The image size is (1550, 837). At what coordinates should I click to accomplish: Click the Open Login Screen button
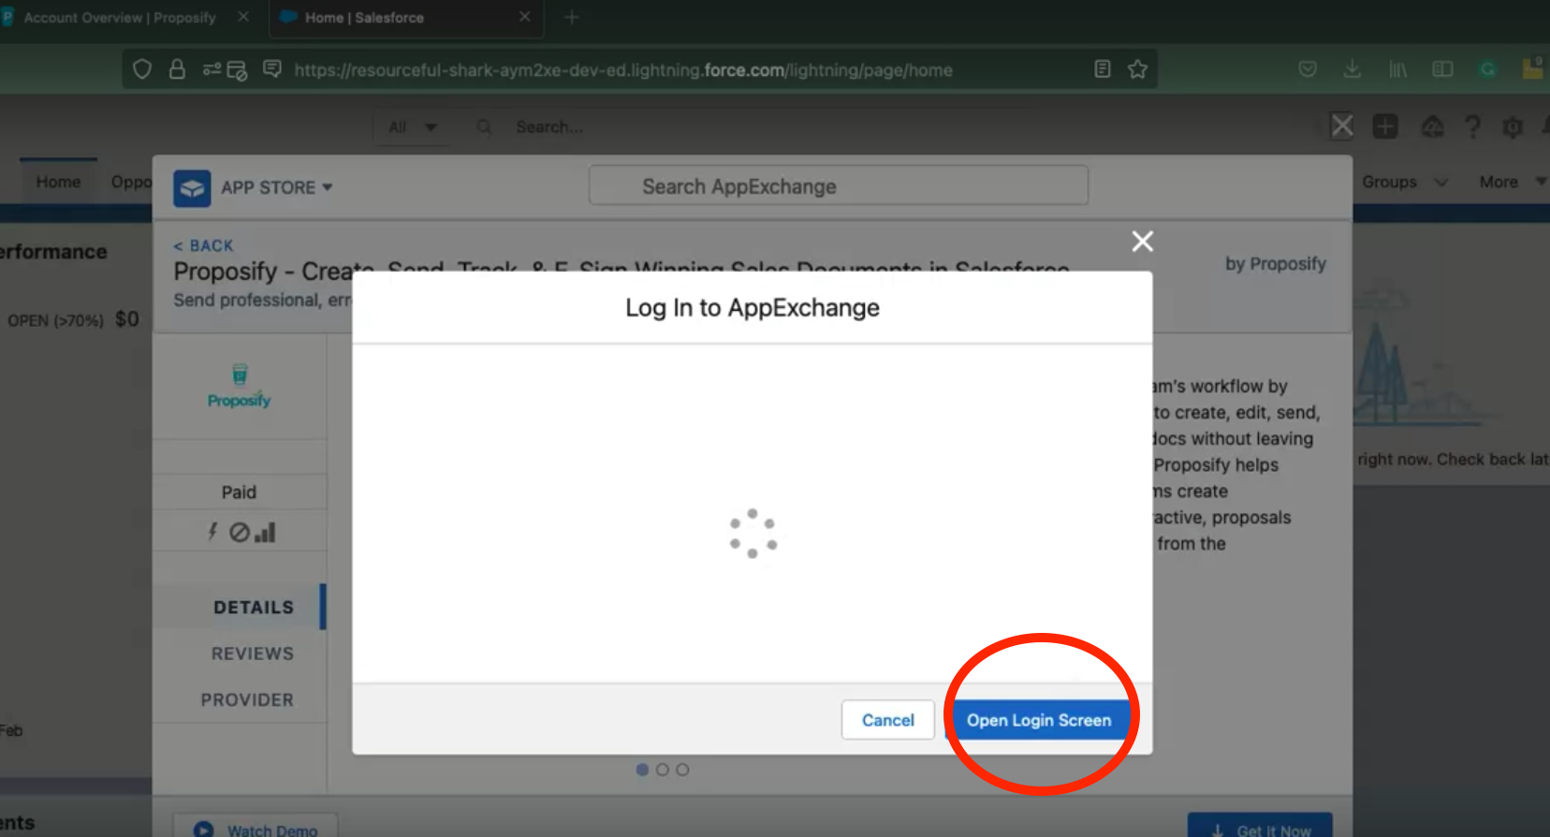click(x=1038, y=720)
